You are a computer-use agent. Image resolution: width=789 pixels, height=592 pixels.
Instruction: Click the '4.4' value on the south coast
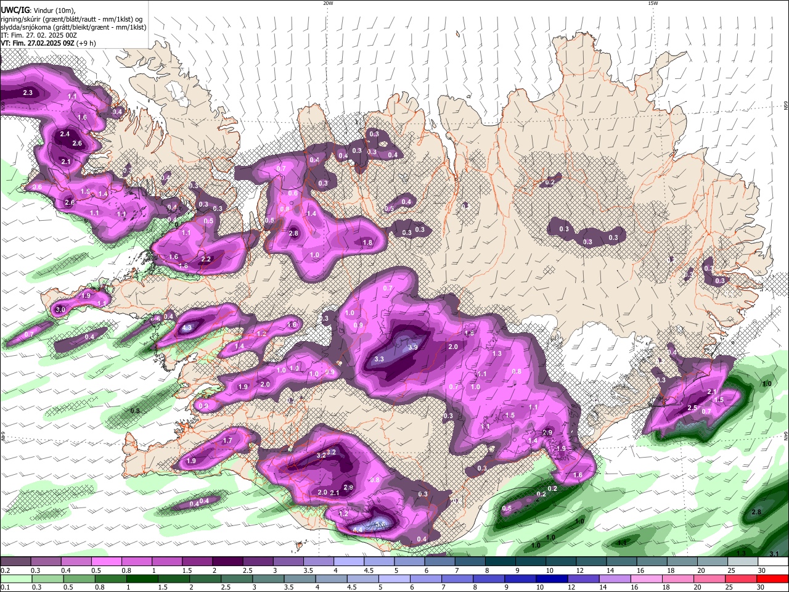coord(358,530)
